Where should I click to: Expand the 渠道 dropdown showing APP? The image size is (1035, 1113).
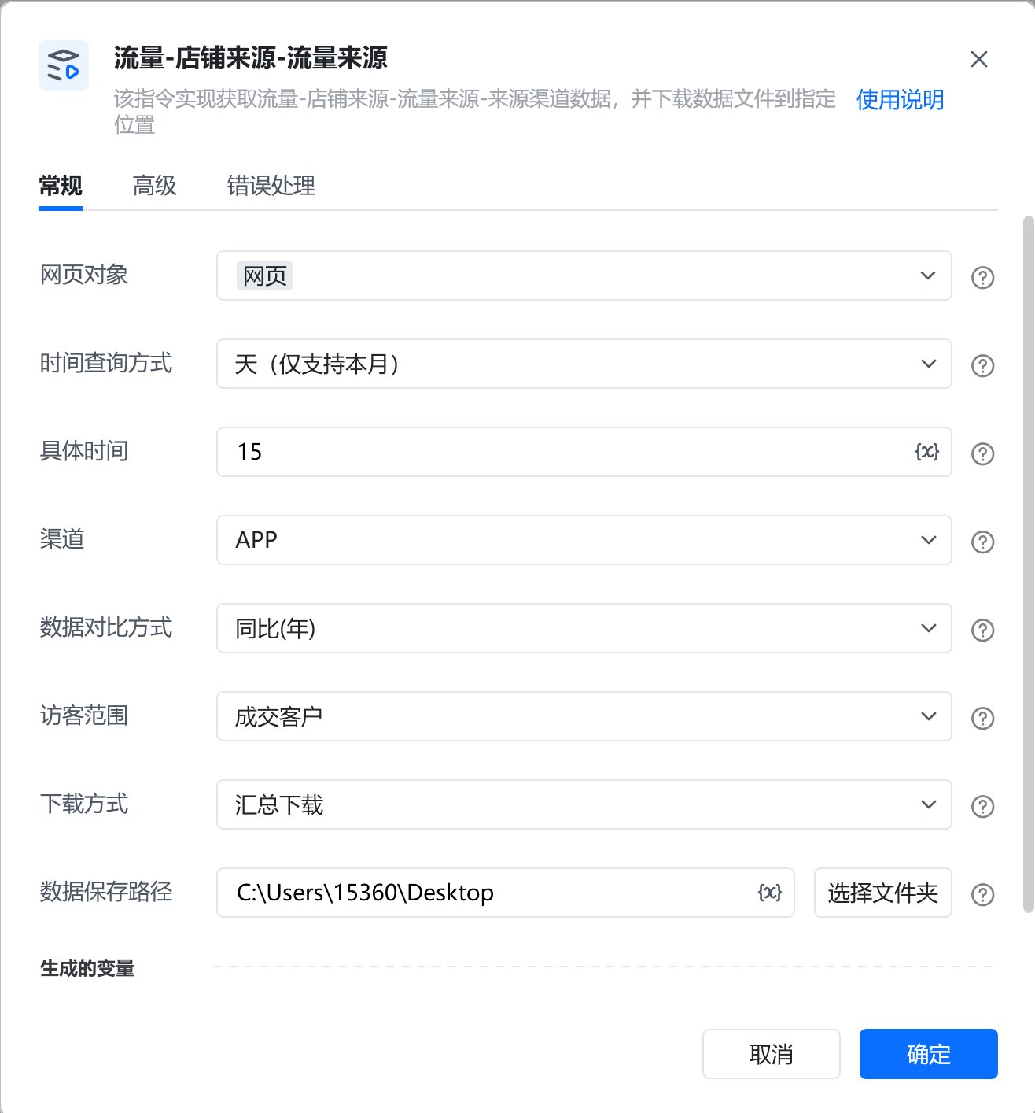(x=584, y=540)
